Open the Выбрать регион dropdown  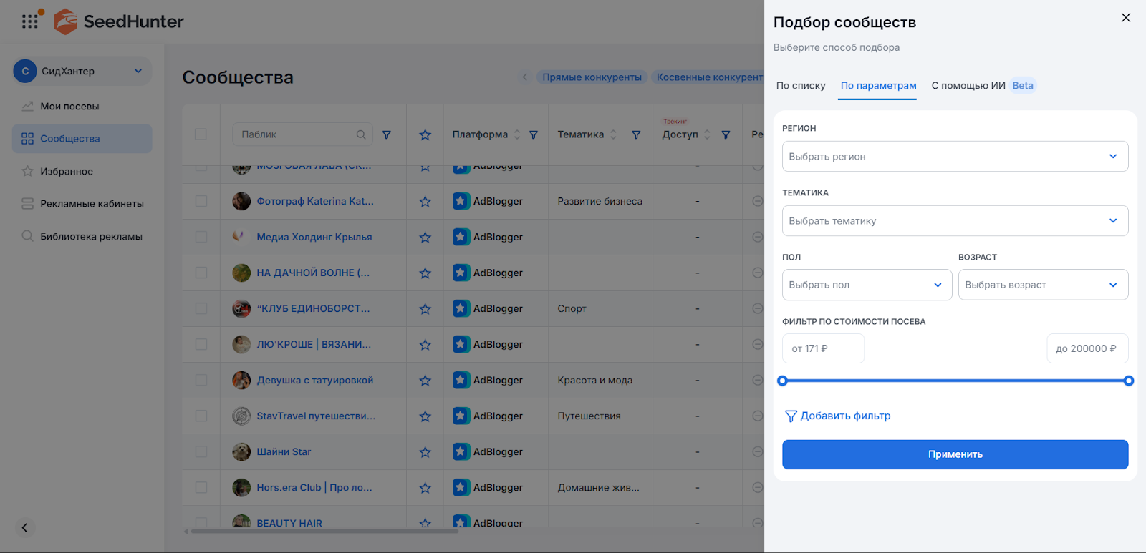pos(954,157)
